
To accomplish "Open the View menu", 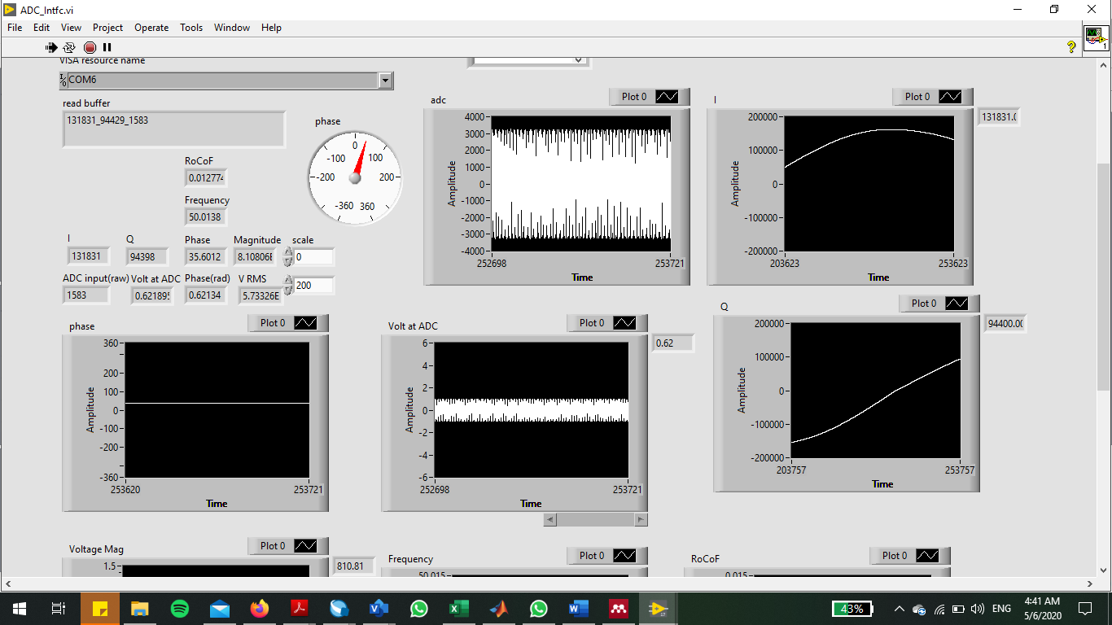I will click(x=72, y=27).
